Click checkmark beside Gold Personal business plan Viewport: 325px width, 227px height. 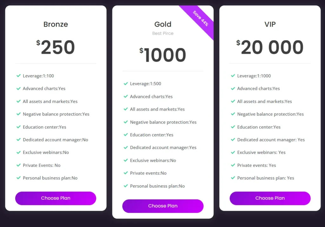(126, 186)
